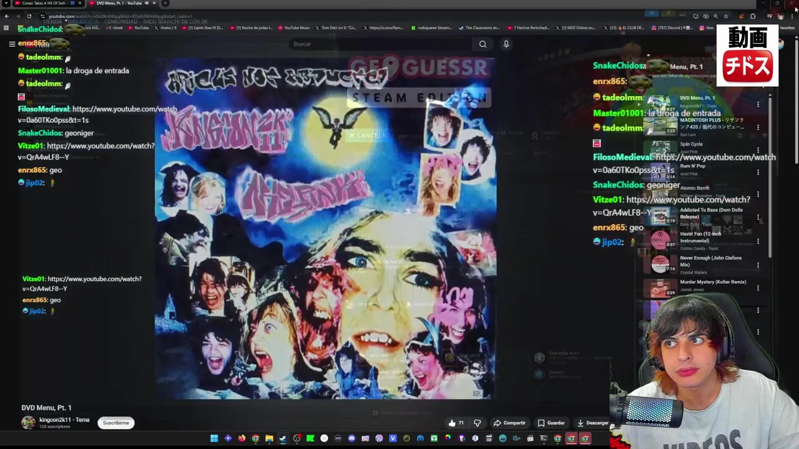Open the Saints Row IV bookmark
This screenshot has width=799, height=449.
202,27
